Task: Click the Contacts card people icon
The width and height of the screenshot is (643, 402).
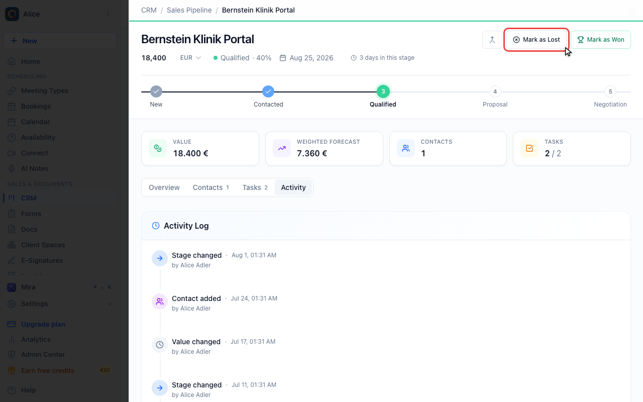Action: coord(406,148)
